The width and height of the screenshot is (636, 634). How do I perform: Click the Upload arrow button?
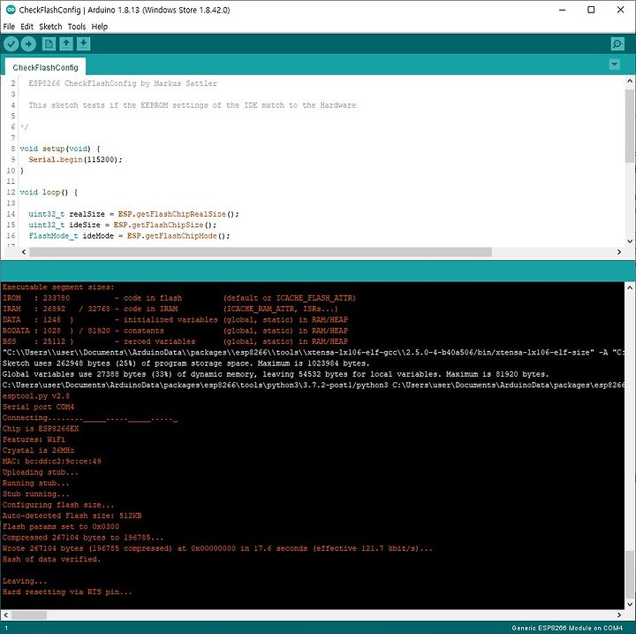click(x=28, y=44)
